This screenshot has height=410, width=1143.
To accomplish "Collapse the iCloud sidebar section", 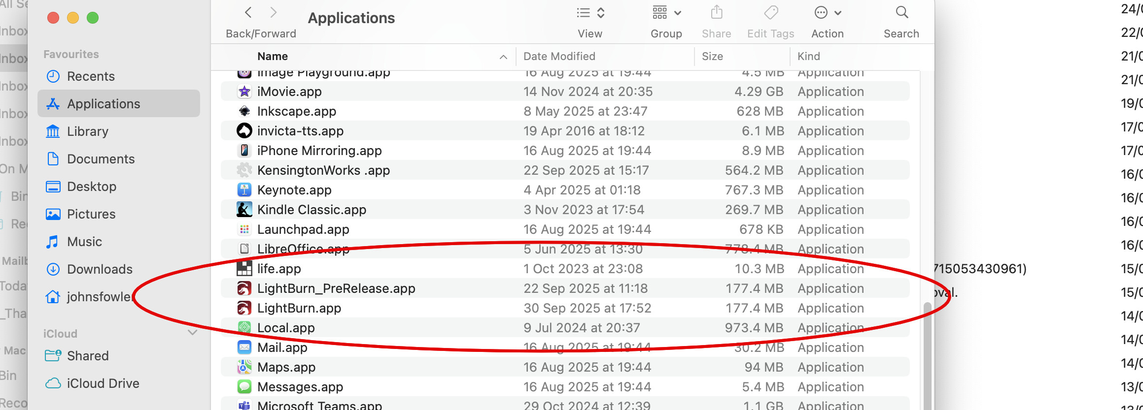I will pyautogui.click(x=193, y=333).
